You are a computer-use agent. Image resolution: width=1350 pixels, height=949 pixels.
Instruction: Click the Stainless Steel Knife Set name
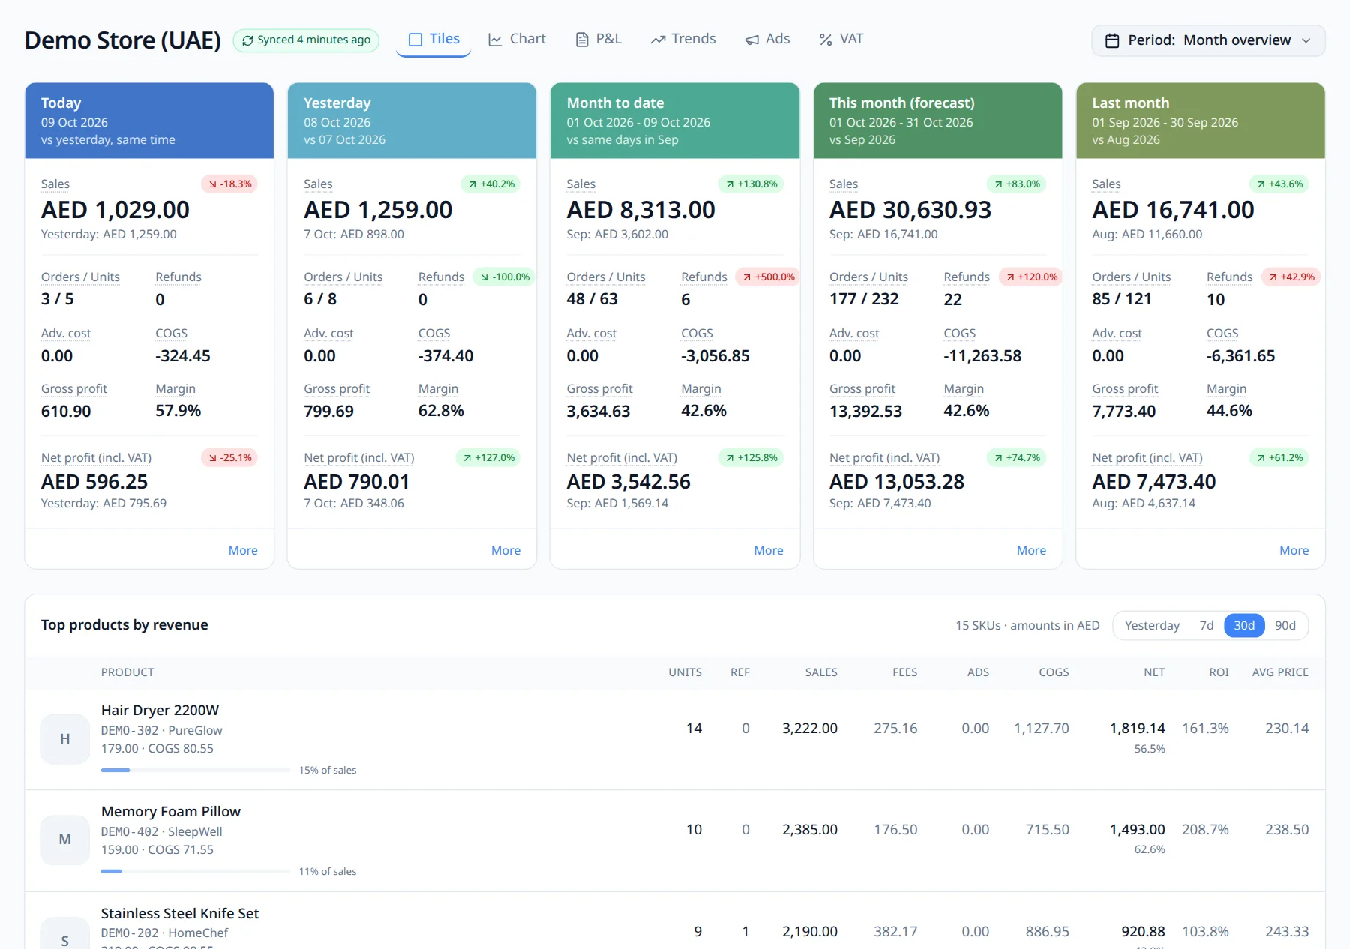click(x=180, y=913)
